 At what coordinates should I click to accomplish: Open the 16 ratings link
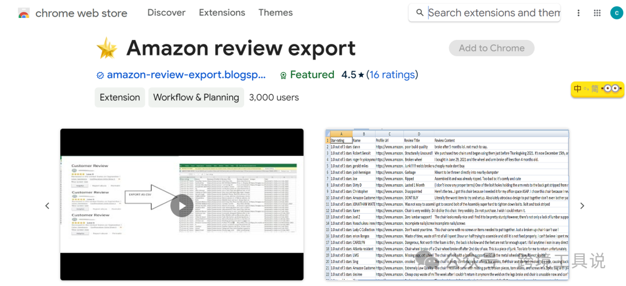392,75
